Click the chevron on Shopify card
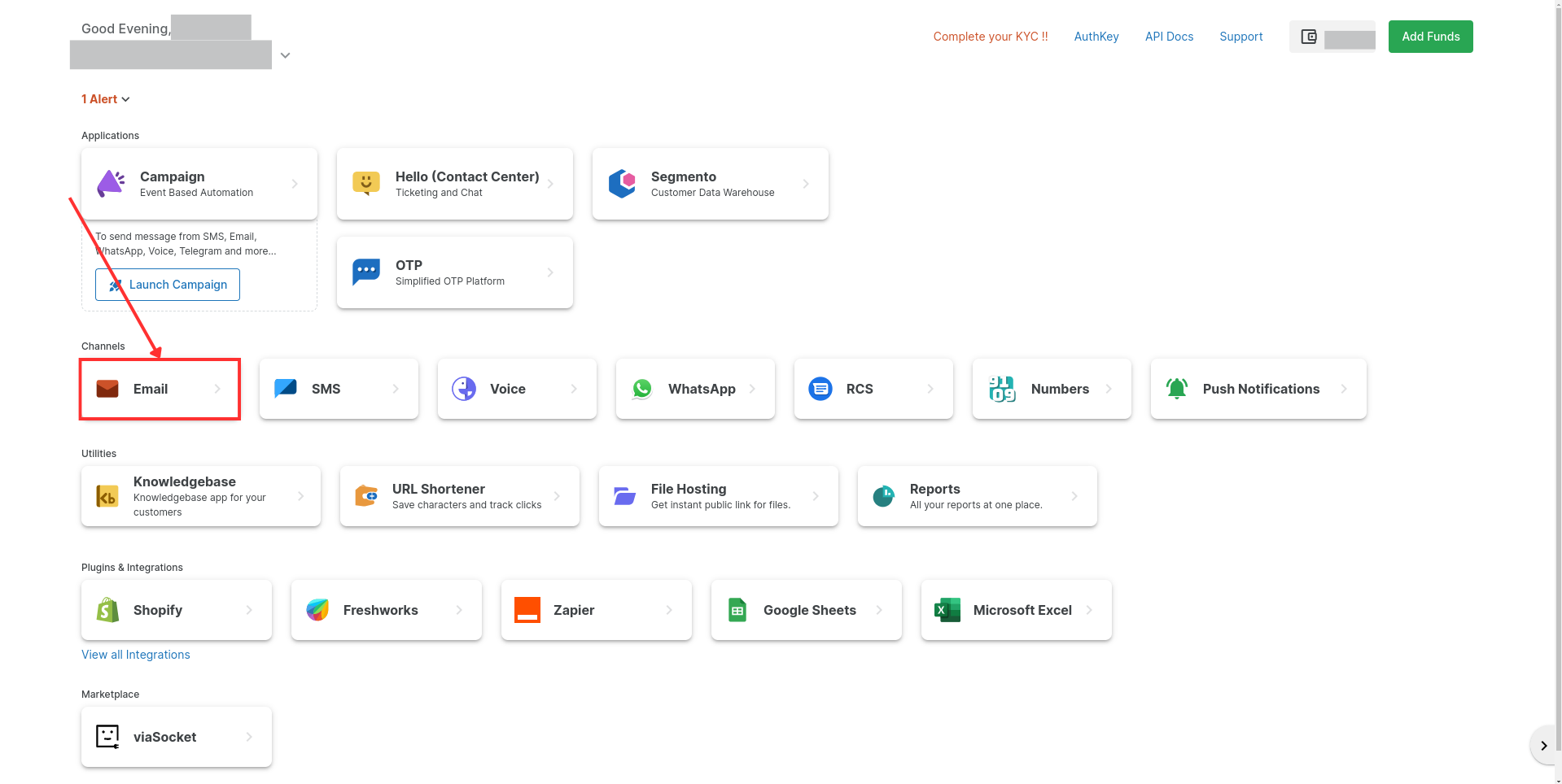Viewport: 1562px width, 784px height. pyautogui.click(x=249, y=610)
